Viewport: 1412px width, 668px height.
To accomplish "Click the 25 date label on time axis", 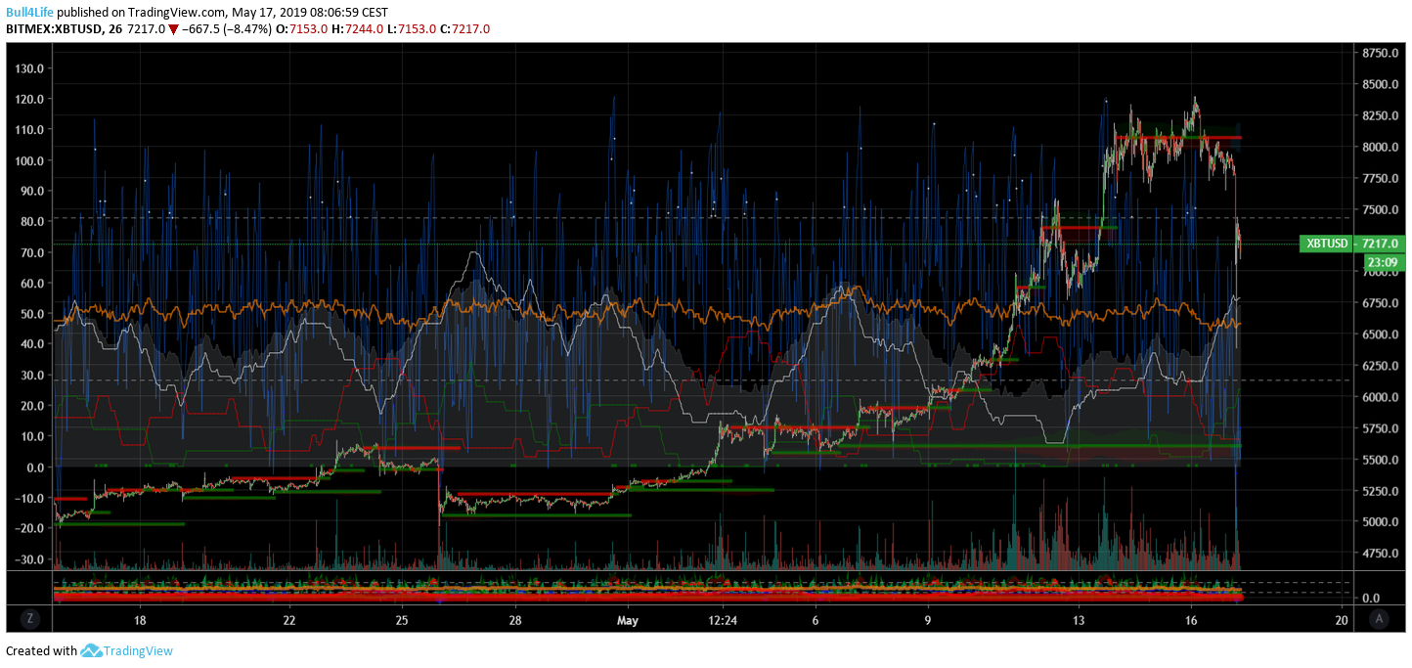I will point(402,620).
